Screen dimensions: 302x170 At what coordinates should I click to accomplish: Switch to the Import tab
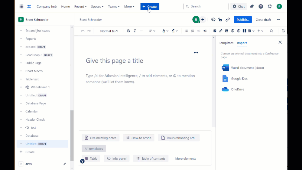tap(242, 43)
